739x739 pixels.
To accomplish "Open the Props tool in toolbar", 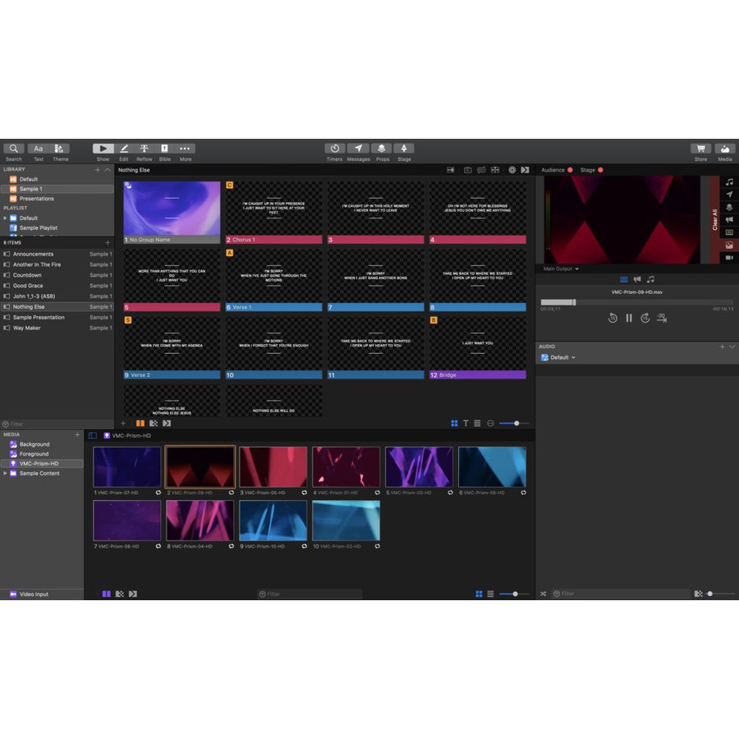I will (382, 149).
